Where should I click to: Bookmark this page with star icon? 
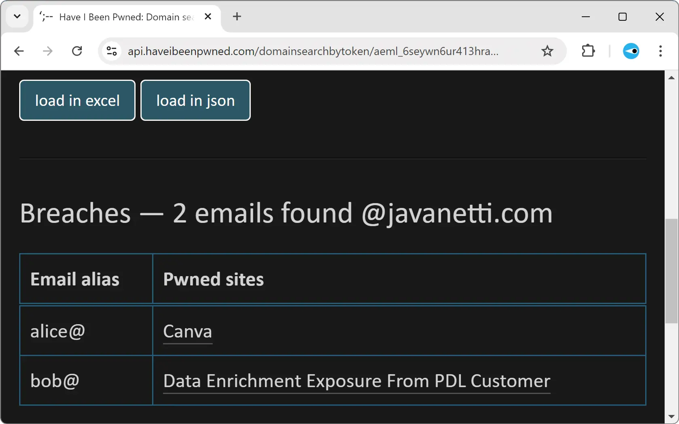tap(547, 51)
